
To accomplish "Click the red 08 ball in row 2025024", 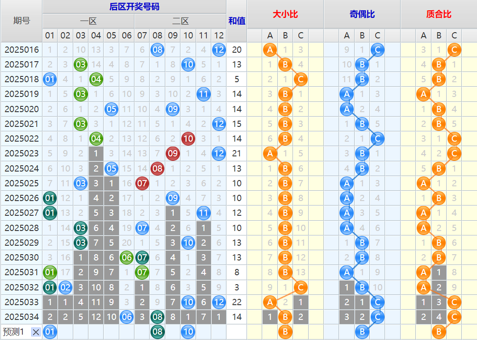I will pos(158,168).
